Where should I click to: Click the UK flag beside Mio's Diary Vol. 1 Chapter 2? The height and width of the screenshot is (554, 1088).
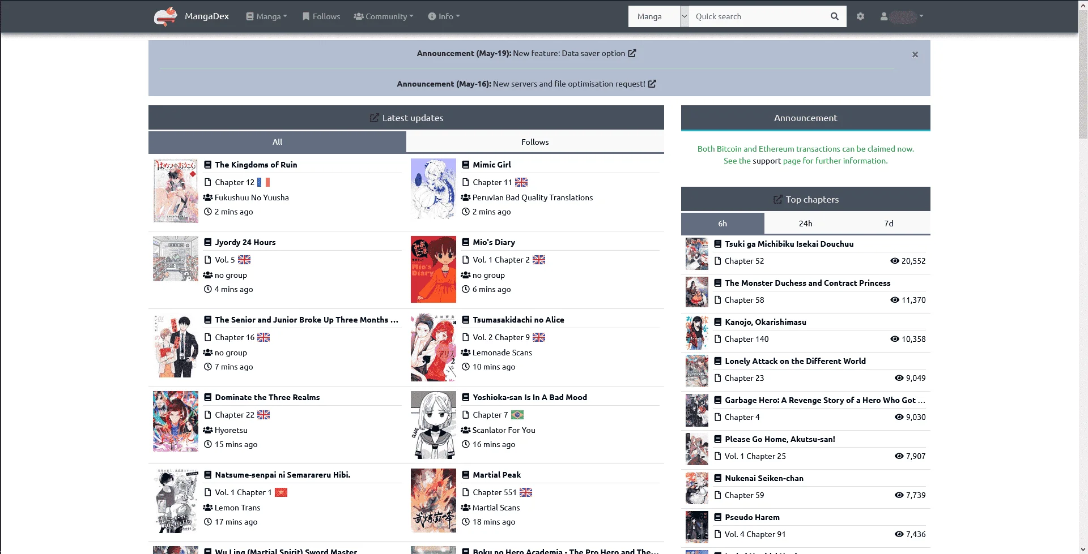pyautogui.click(x=539, y=260)
